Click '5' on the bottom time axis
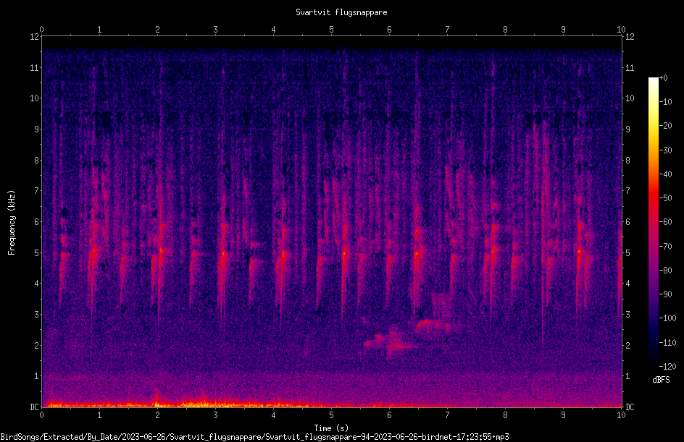The image size is (684, 442). pyautogui.click(x=332, y=415)
